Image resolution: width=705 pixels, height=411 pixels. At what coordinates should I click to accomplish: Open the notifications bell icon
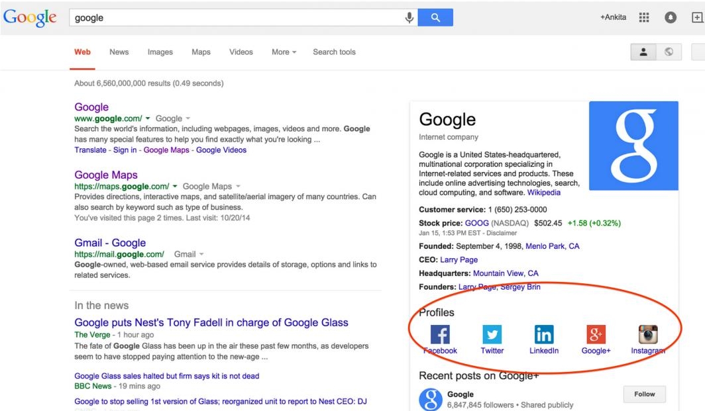click(670, 17)
